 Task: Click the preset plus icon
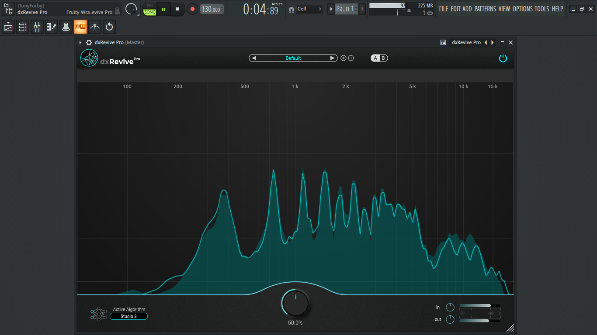(x=344, y=58)
